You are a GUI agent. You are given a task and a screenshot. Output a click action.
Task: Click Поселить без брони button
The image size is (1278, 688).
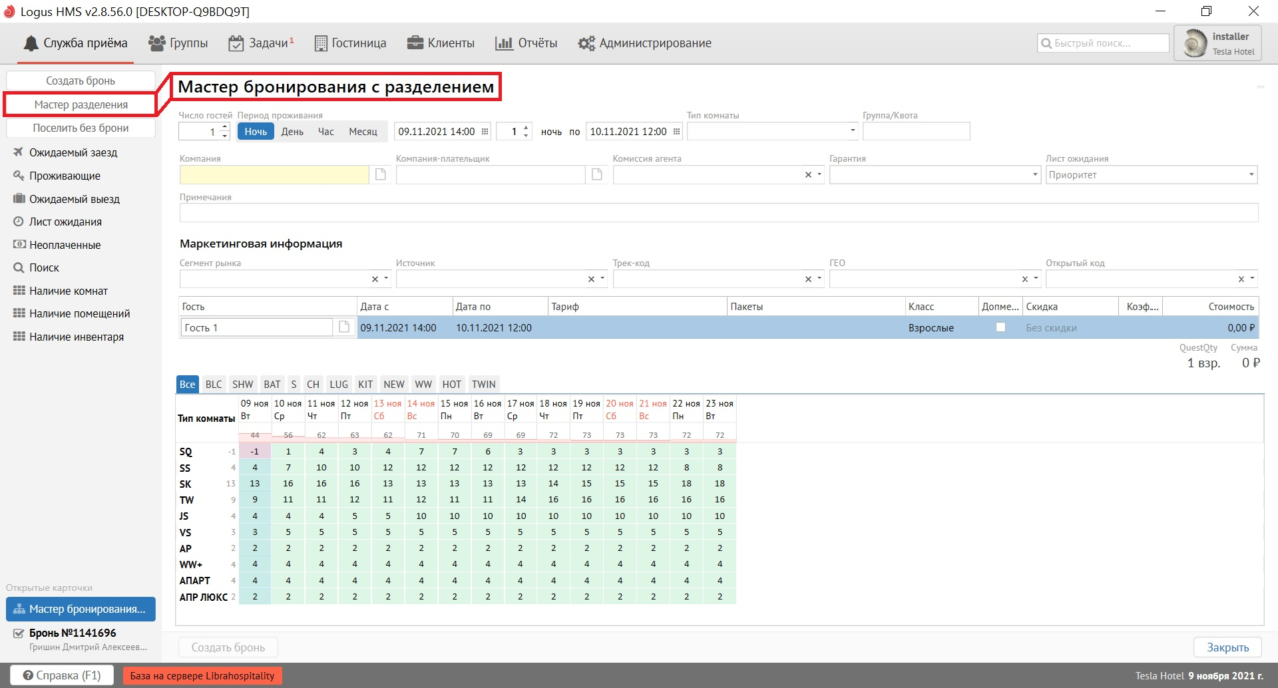81,128
